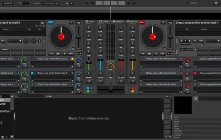
Task: Double the right deck loop length arrow
Action: [x=190, y=41]
